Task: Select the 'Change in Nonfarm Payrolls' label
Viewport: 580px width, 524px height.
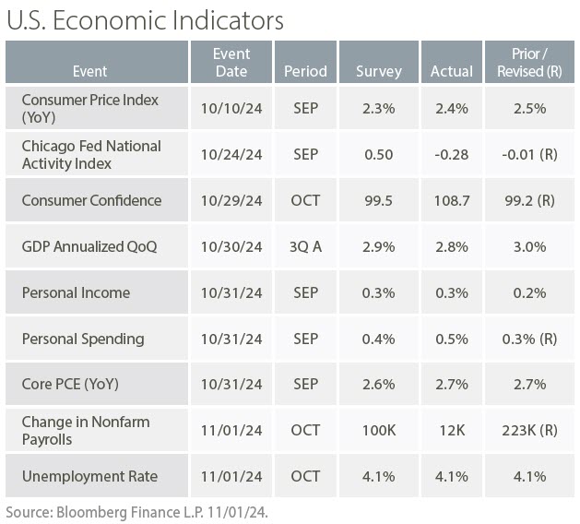Action: [x=85, y=430]
